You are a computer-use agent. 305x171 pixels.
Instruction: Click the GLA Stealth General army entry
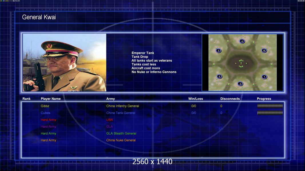(121, 133)
